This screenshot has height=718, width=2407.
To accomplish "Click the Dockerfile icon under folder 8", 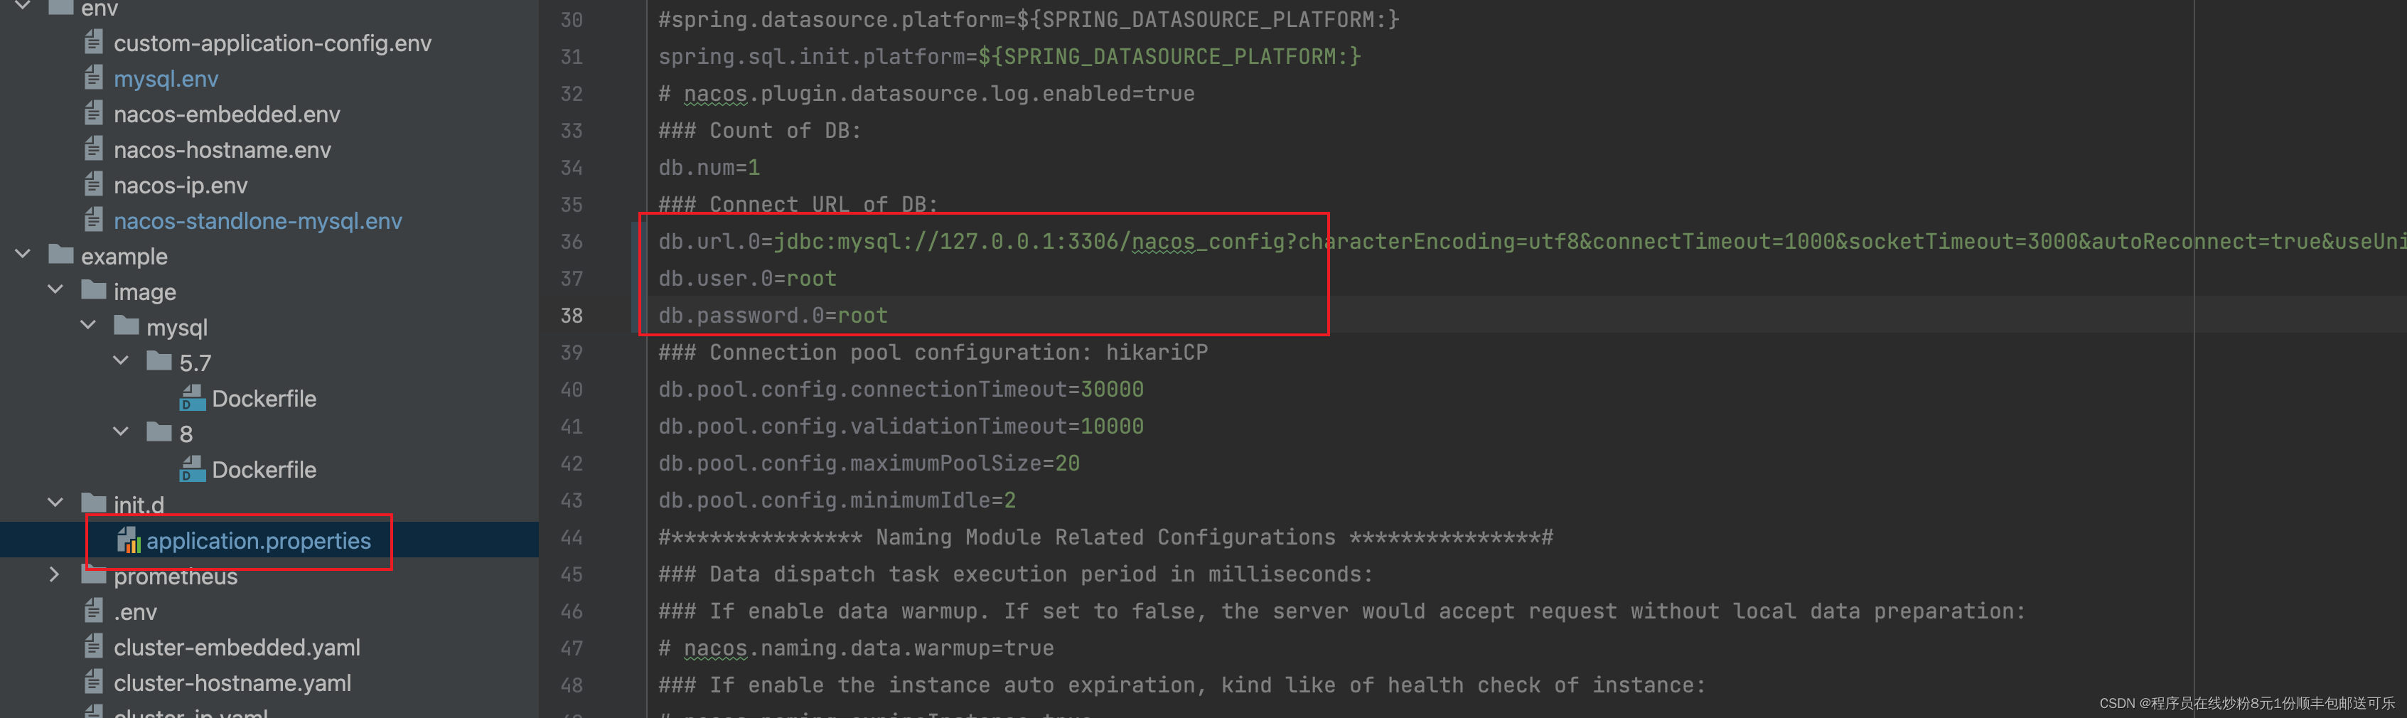I will coord(191,468).
